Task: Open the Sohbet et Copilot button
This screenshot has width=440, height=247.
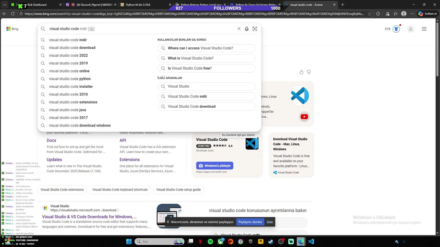Action: click(427, 14)
